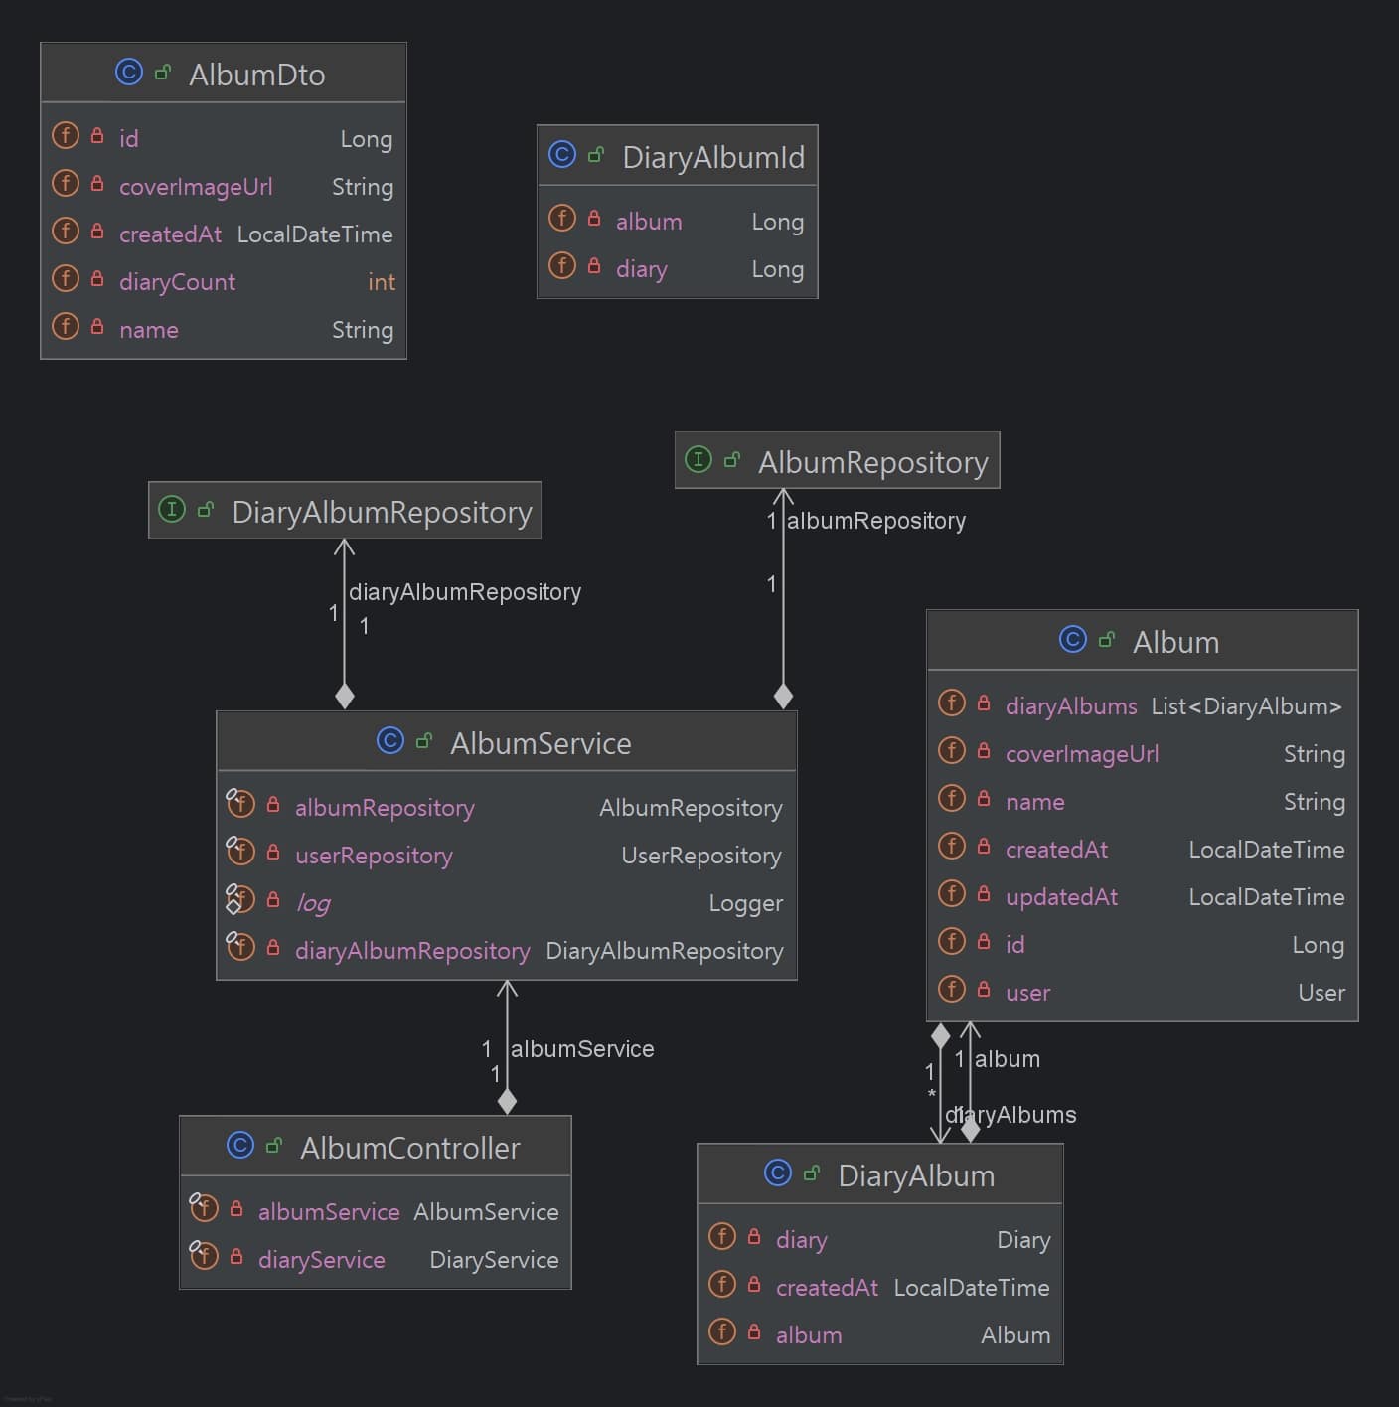1399x1407 pixels.
Task: Click the diaryAlbumRepository edge label
Action: 465,592
